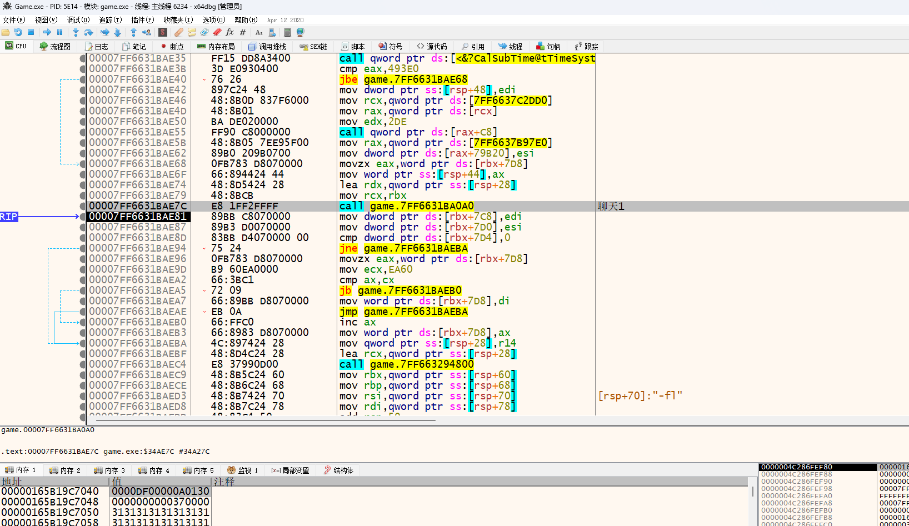The height and width of the screenshot is (526, 909).
Task: Open the 断点 breakpoints tab
Action: [172, 47]
